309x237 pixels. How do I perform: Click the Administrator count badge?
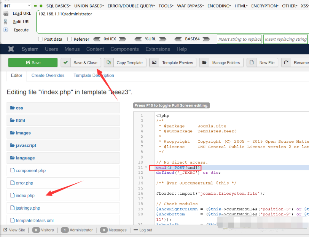[65, 230]
